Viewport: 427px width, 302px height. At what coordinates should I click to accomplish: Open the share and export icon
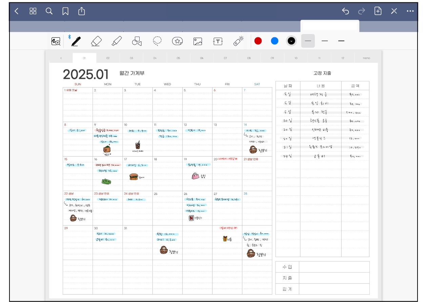tap(82, 11)
